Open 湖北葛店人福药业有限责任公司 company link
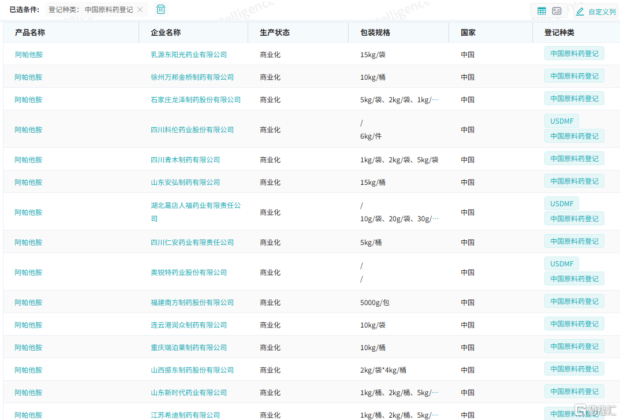The image size is (620, 420). [196, 212]
